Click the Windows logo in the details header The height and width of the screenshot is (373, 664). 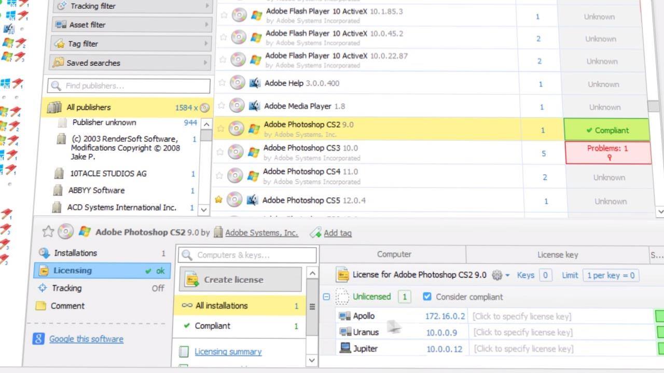click(x=85, y=232)
